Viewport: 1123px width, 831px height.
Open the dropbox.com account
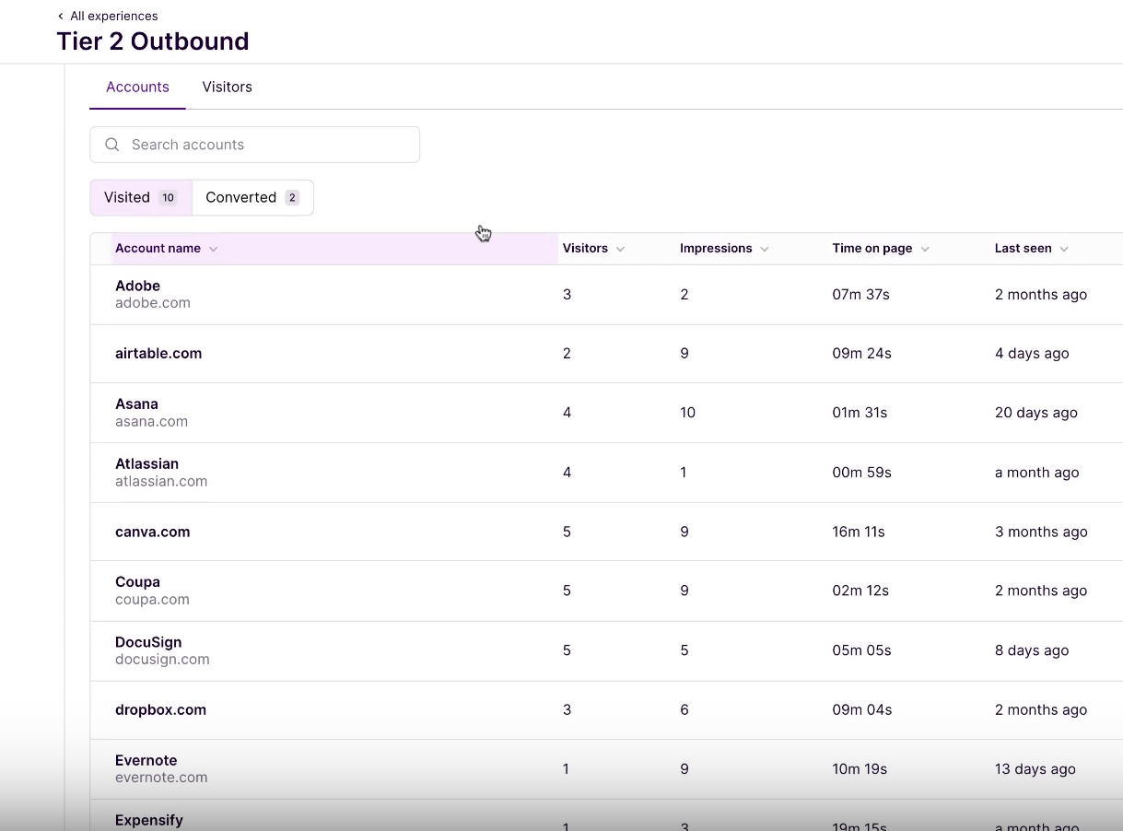click(x=606, y=709)
